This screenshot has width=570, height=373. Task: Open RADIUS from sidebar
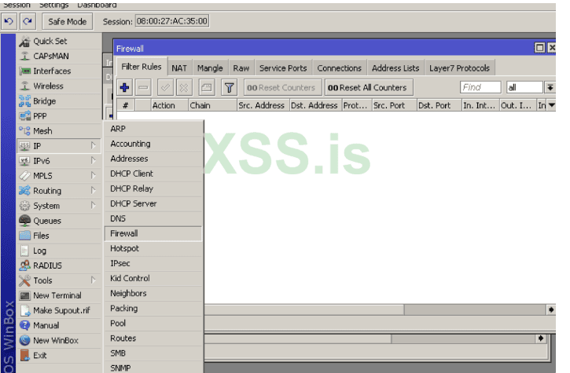59,265
